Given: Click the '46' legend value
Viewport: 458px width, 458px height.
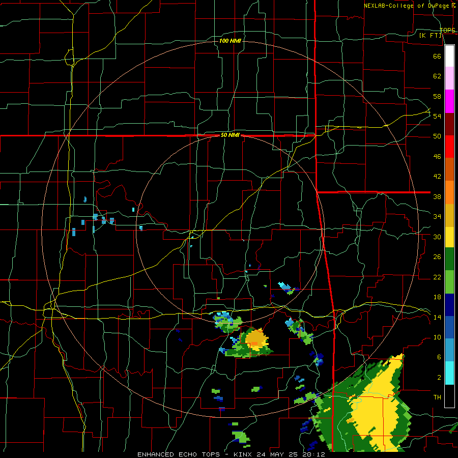Looking at the screenshot, I should coord(437,157).
